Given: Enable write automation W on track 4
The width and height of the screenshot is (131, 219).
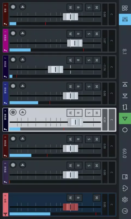Looking at the screenshot, I should [71, 113].
